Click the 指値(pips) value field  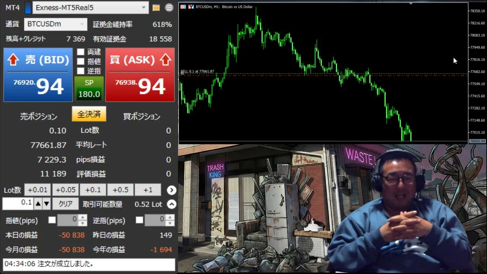[67, 220]
